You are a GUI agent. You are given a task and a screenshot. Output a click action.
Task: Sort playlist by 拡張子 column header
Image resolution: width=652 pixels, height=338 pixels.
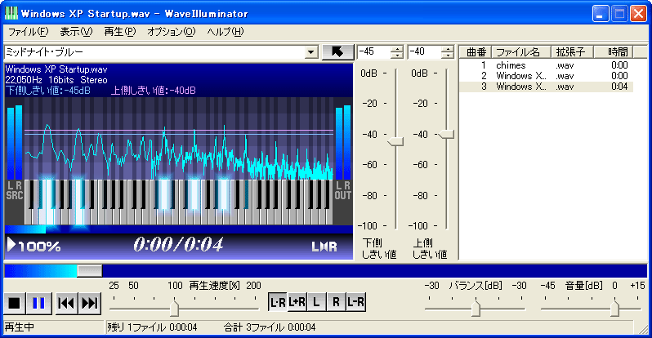[x=572, y=52]
